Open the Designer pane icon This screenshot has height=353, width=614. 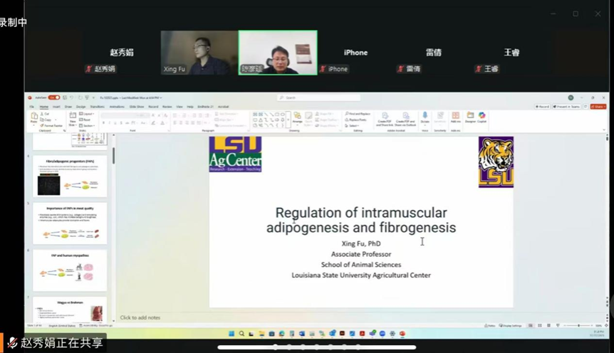pyautogui.click(x=470, y=116)
